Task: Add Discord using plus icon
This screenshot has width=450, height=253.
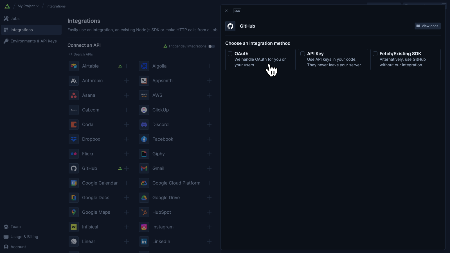Action: 209,125
